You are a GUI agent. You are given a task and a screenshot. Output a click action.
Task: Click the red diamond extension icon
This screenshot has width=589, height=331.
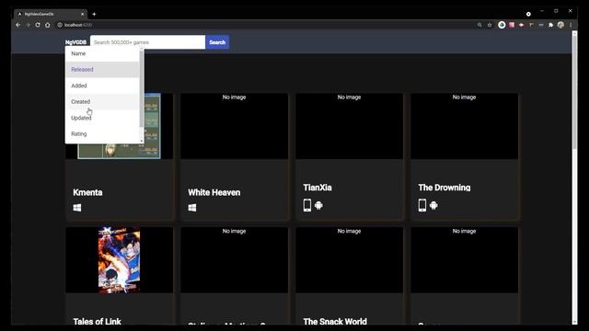pos(522,25)
